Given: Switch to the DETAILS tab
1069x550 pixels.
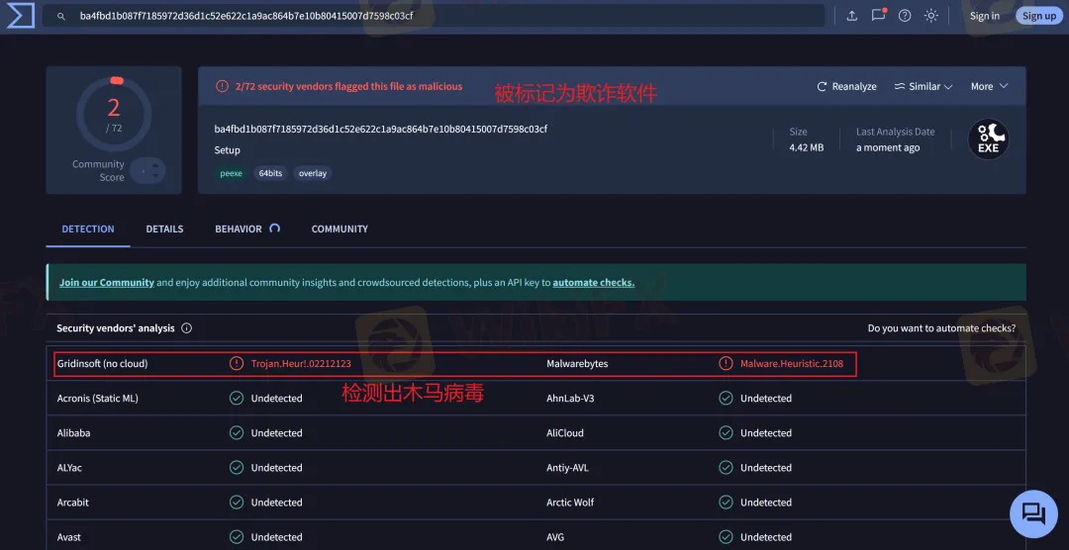Looking at the screenshot, I should [164, 229].
